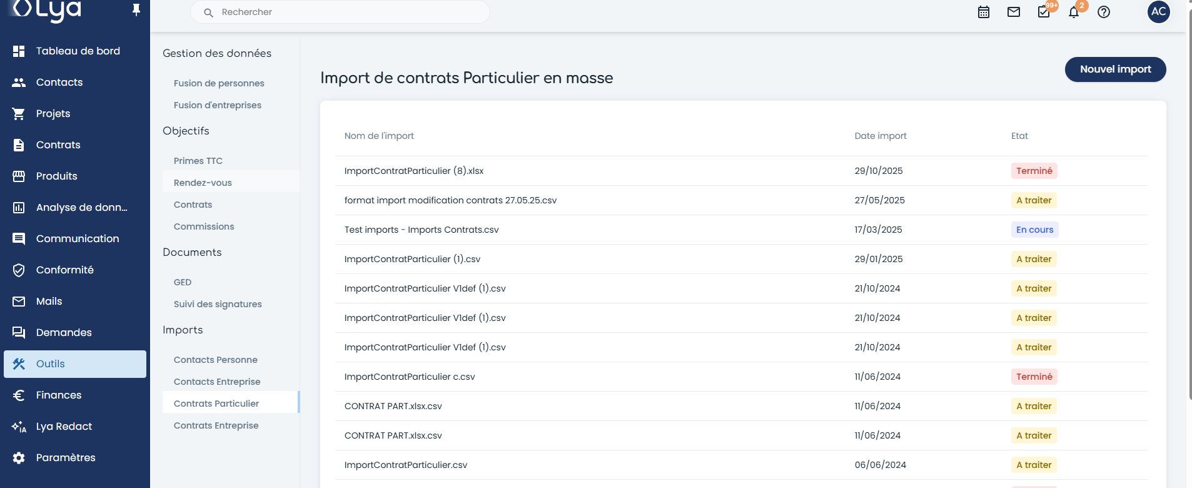Open Lya Redact AI tool
The height and width of the screenshot is (488, 1192).
pos(64,426)
